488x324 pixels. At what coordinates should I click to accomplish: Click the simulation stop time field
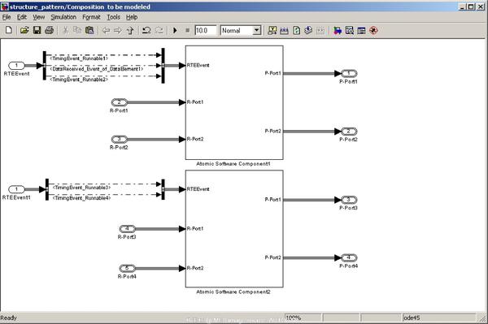205,30
